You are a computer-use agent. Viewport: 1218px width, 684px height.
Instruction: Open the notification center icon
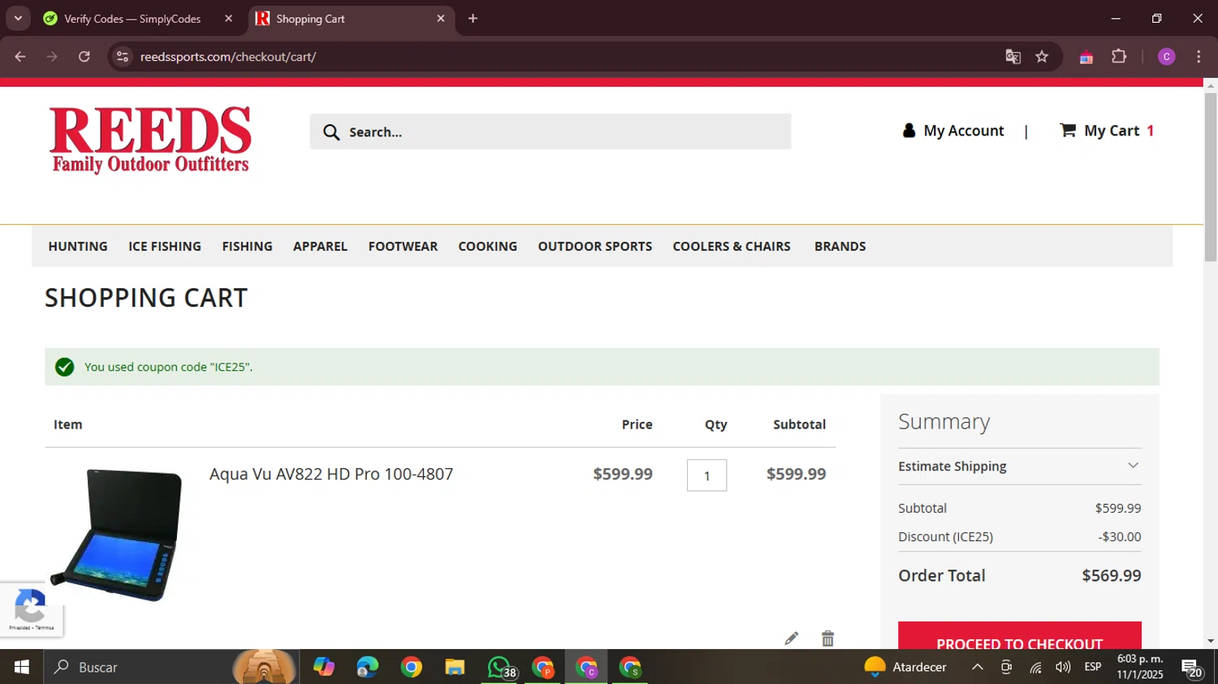(x=1192, y=669)
